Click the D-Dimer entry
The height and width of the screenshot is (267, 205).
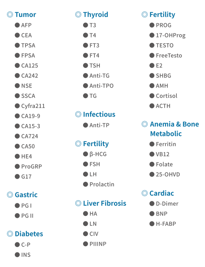coord(167,203)
